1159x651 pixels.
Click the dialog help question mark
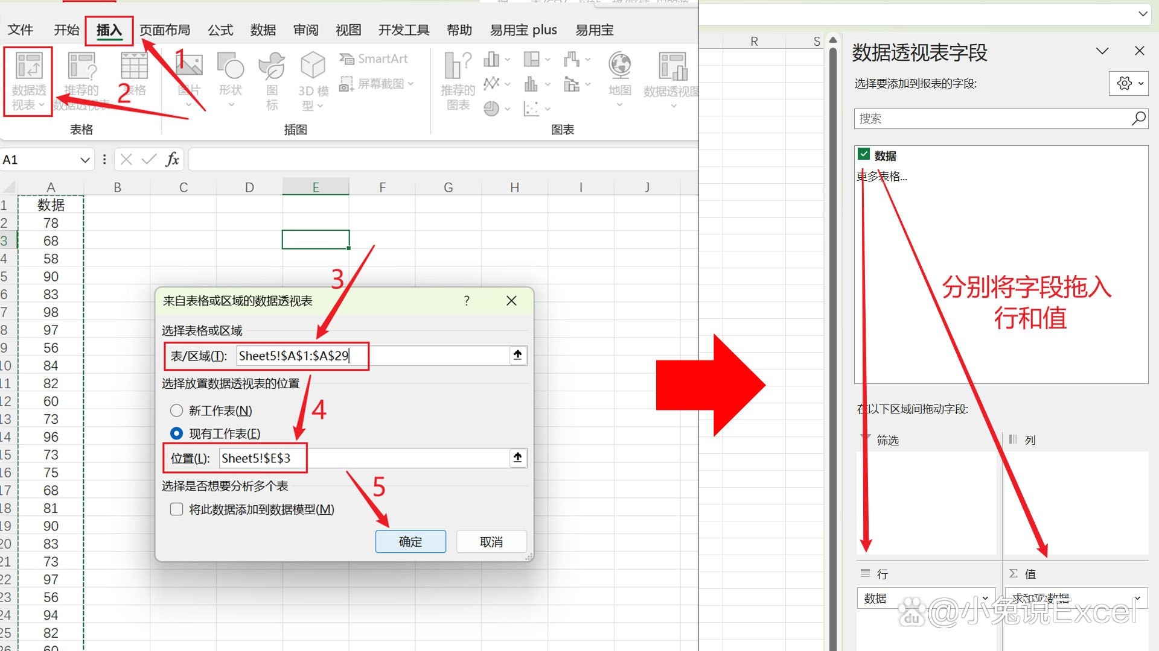coord(467,300)
